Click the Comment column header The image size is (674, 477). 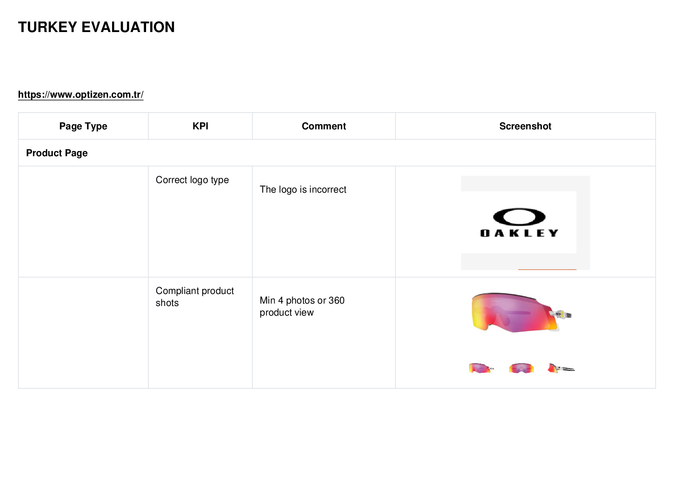pyautogui.click(x=324, y=126)
